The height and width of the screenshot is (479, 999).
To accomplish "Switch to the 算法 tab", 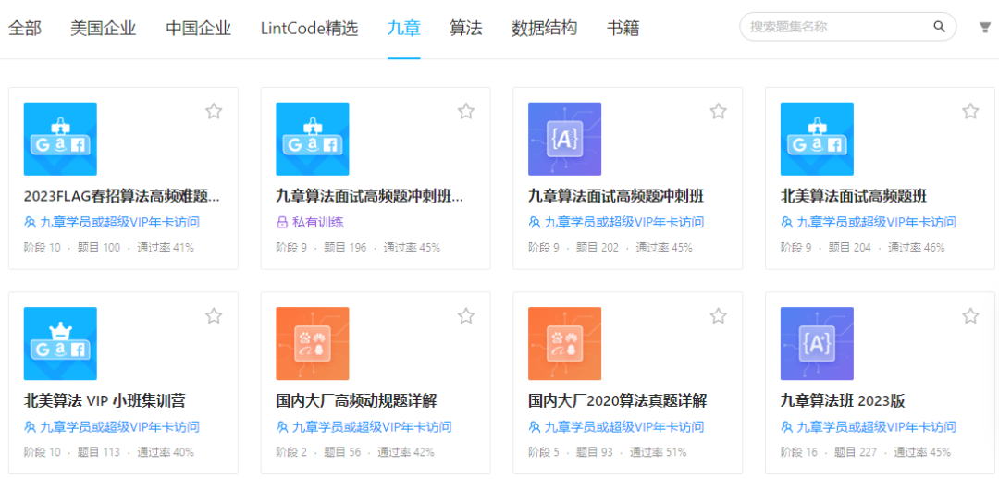I will 465,28.
